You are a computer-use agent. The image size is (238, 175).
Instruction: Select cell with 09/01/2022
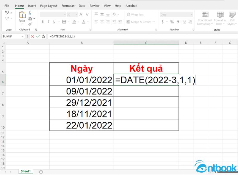82,91
